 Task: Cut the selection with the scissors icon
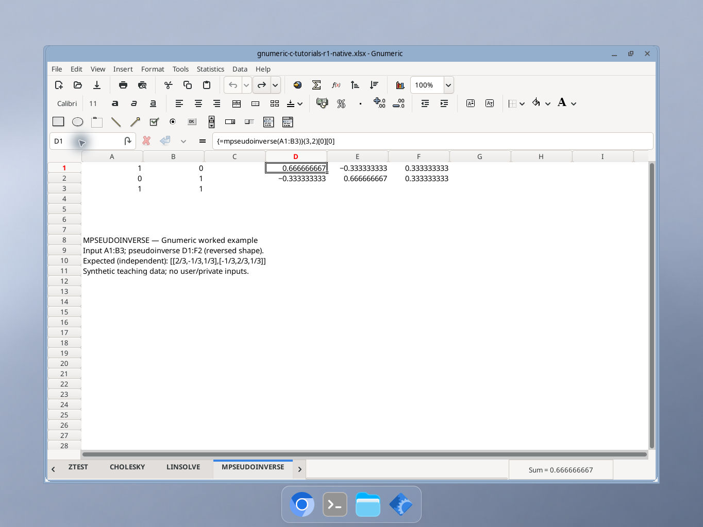169,85
